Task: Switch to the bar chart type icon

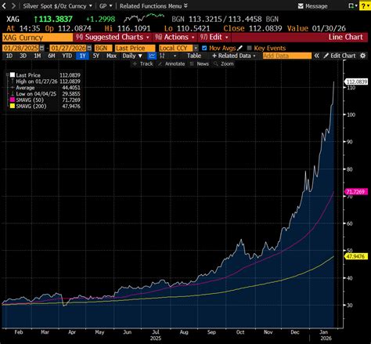Action: point(162,56)
